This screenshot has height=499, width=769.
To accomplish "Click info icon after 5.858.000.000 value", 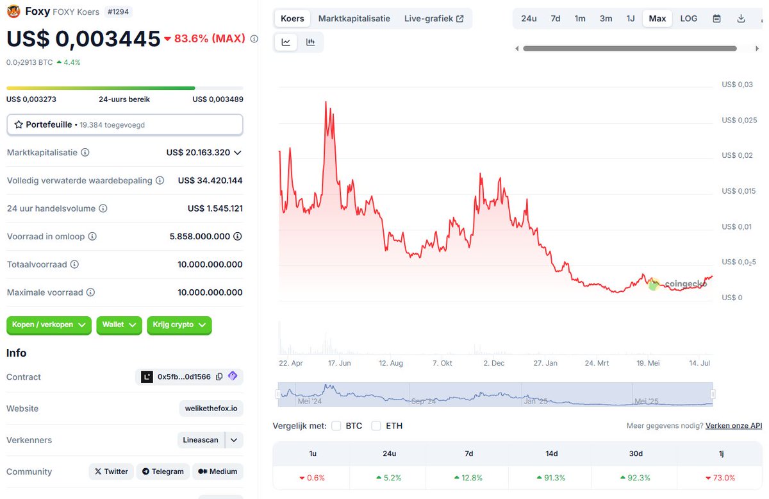I will pyautogui.click(x=238, y=237).
